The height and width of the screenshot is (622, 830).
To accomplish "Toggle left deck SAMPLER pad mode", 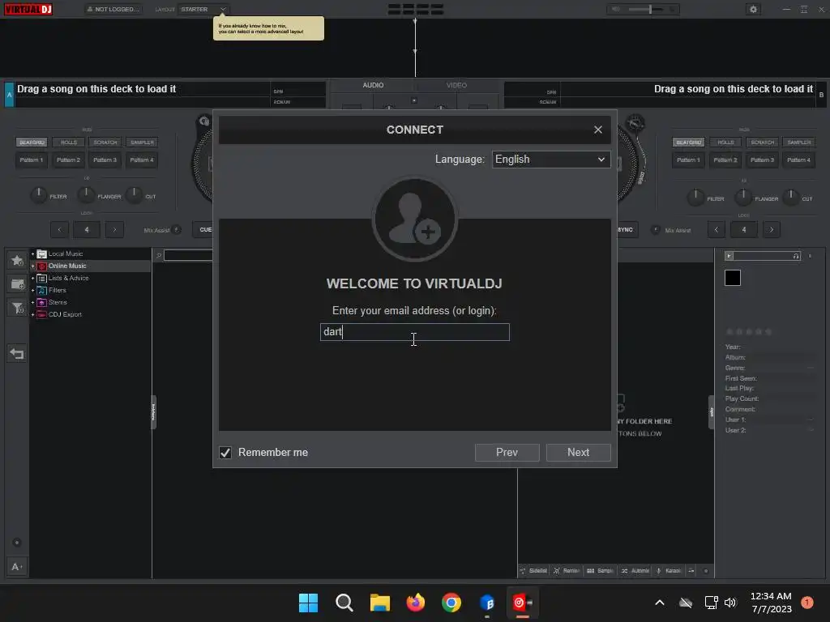I will click(x=143, y=143).
